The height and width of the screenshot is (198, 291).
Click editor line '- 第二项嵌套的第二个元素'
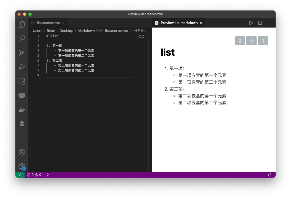(74, 70)
